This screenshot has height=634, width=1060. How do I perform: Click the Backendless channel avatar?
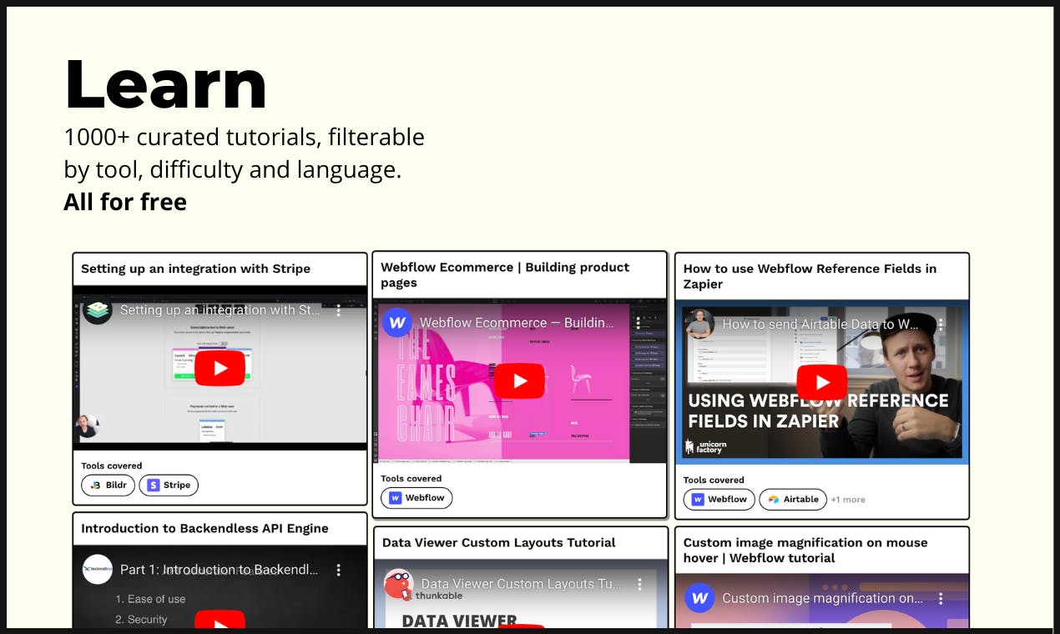[x=98, y=570]
